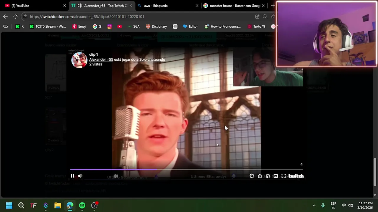The width and height of the screenshot is (378, 212).
Task: Open the clock and date 11:37 PM
Action: click(x=365, y=206)
